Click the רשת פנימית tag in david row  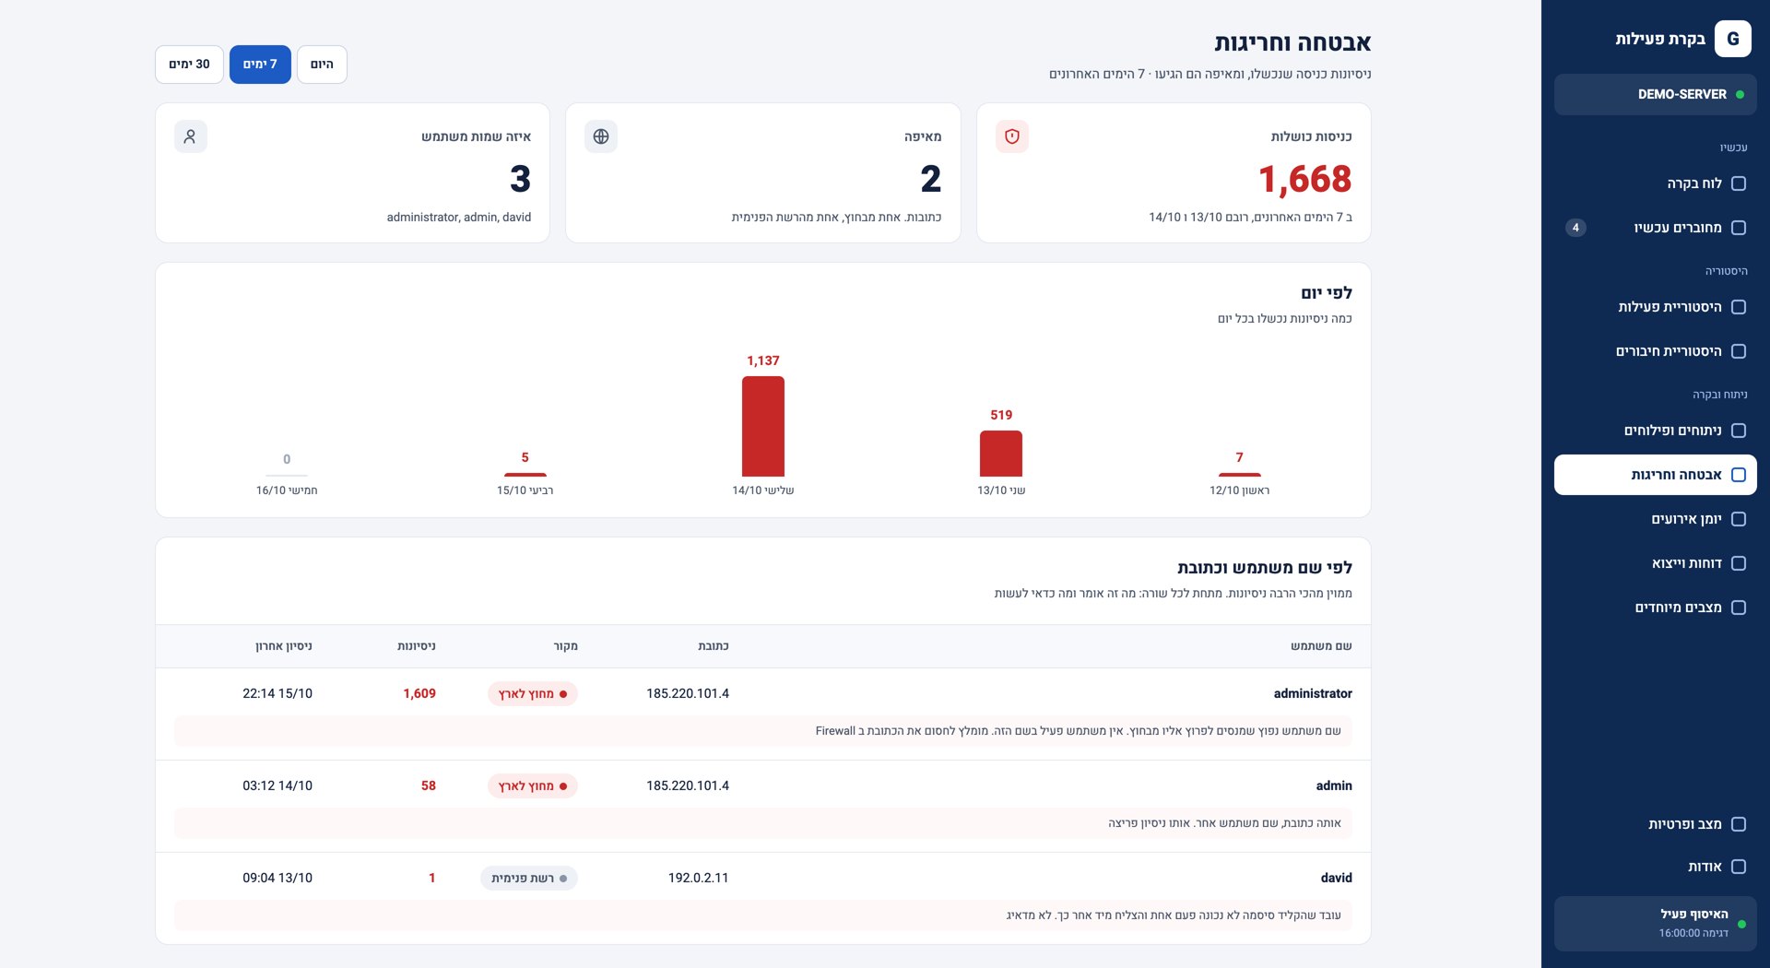click(529, 878)
